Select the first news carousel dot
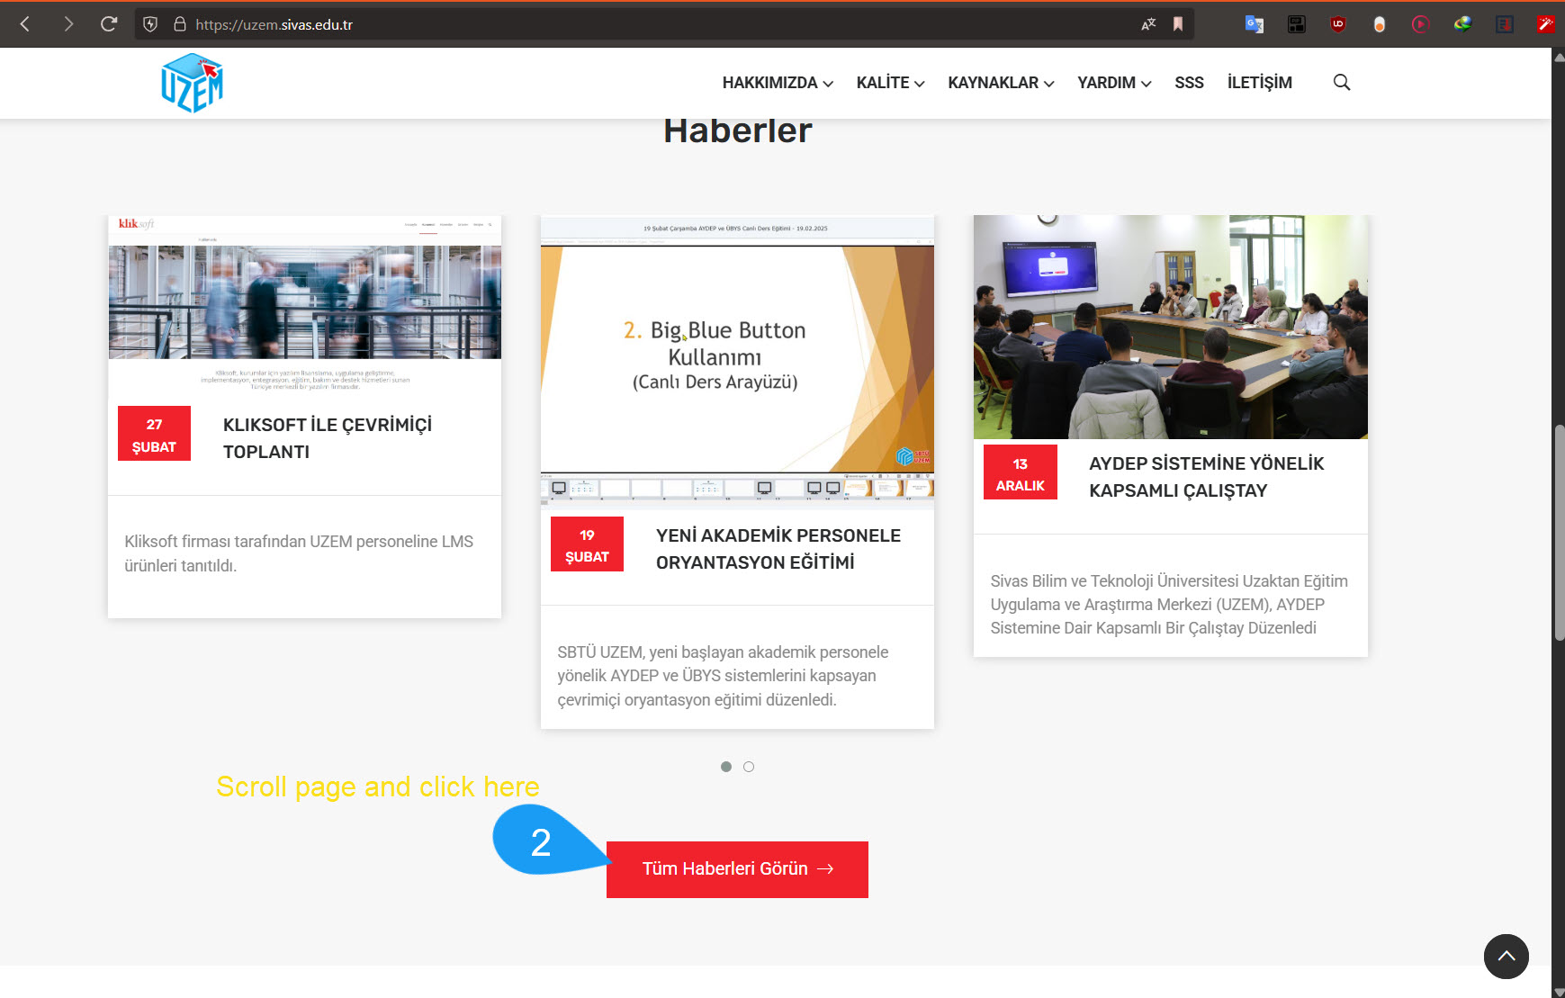This screenshot has height=998, width=1565. point(726,767)
